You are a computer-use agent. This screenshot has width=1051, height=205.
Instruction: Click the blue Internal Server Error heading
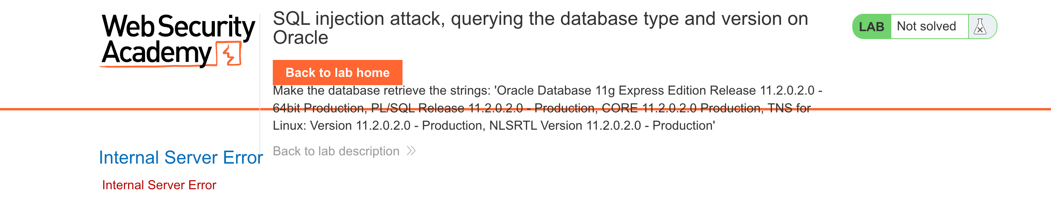coord(181,158)
